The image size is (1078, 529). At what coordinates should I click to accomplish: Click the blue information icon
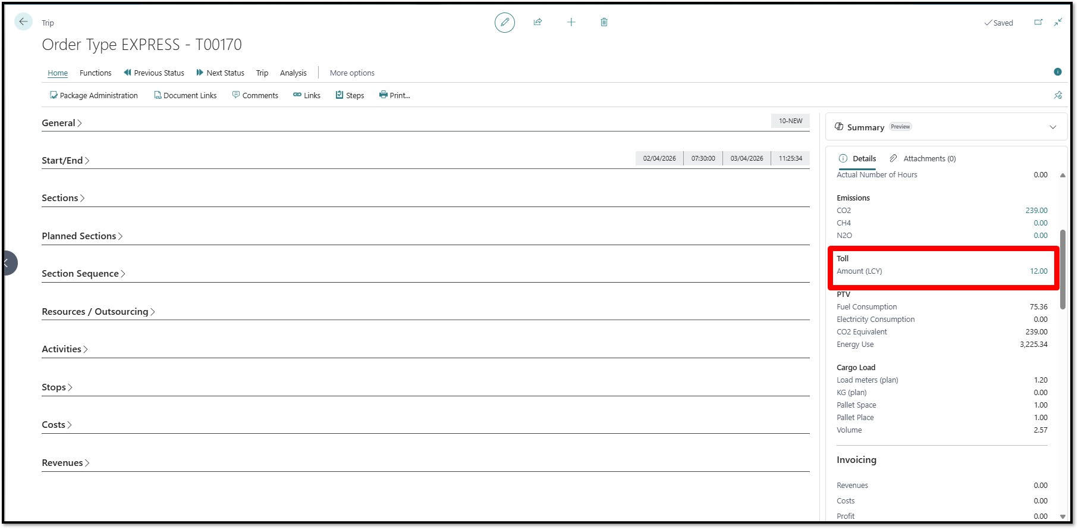click(1058, 72)
